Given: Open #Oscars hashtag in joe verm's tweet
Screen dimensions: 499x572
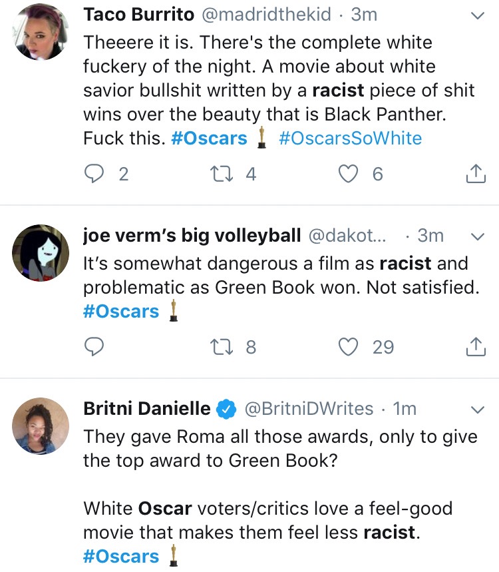Looking at the screenshot, I should pos(121,311).
